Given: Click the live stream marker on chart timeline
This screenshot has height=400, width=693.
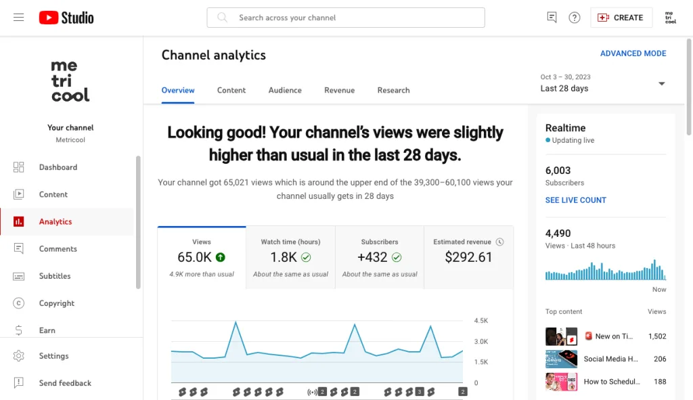Looking at the screenshot, I should click(x=312, y=392).
